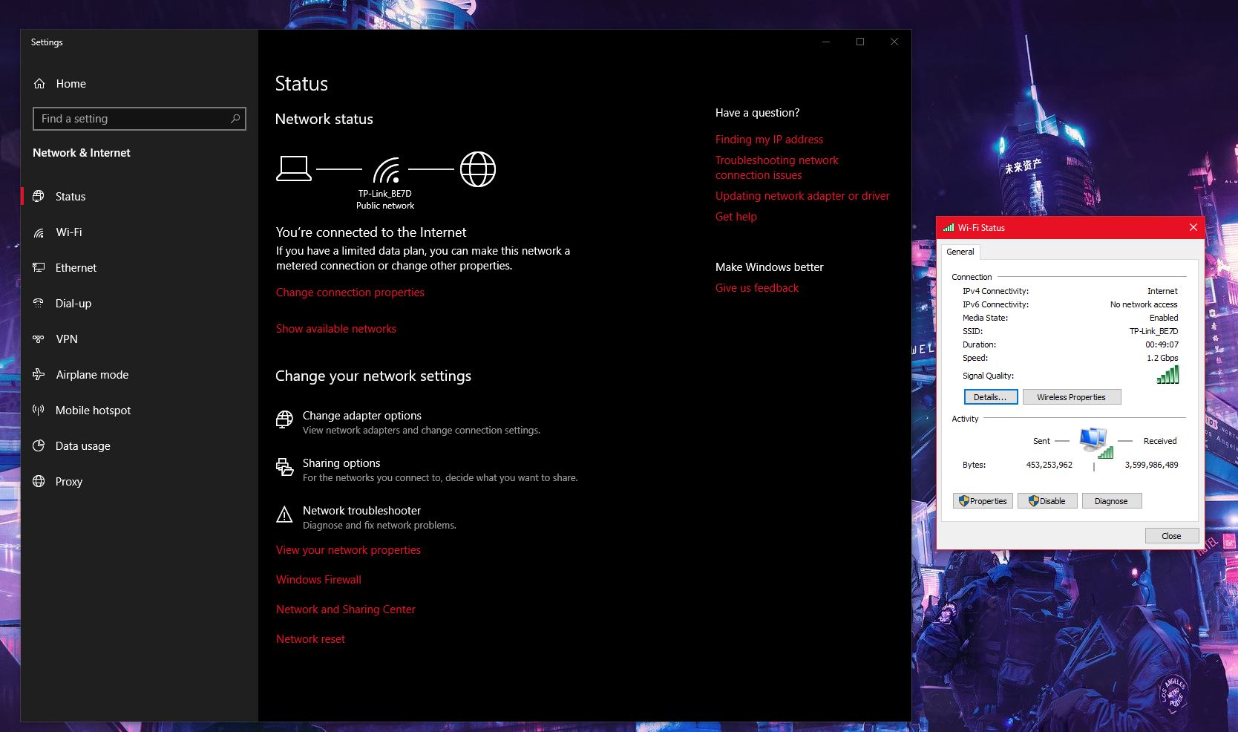Open Mobile hotspot via its icon
Image resolution: width=1238 pixels, height=732 pixels.
[x=39, y=411]
